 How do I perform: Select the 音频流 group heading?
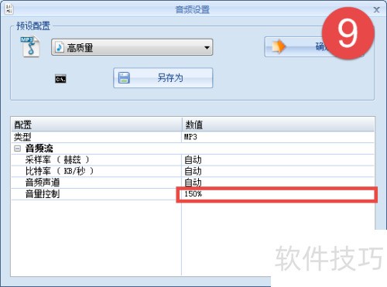pos(39,149)
